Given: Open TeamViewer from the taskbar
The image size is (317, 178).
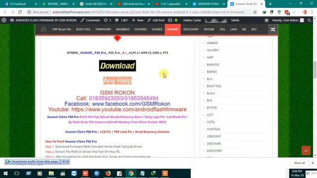Looking at the screenshot, I should [74, 174].
